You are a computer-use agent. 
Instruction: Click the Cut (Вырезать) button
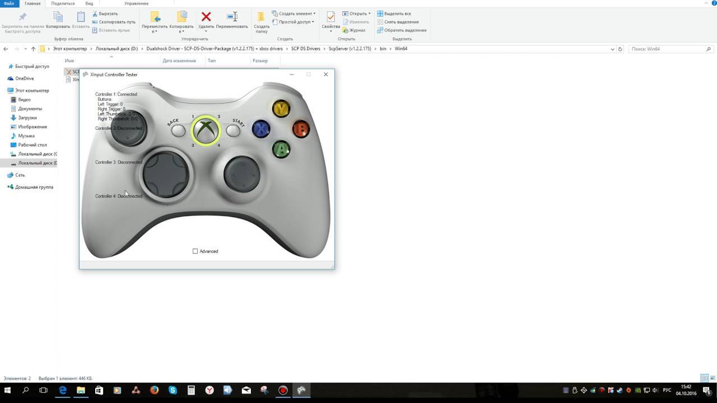click(105, 13)
